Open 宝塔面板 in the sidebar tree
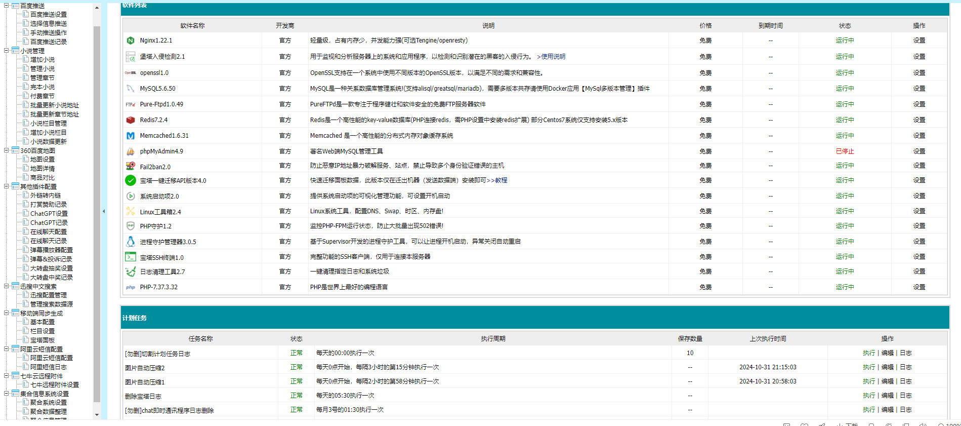This screenshot has height=426, width=961. pos(43,340)
